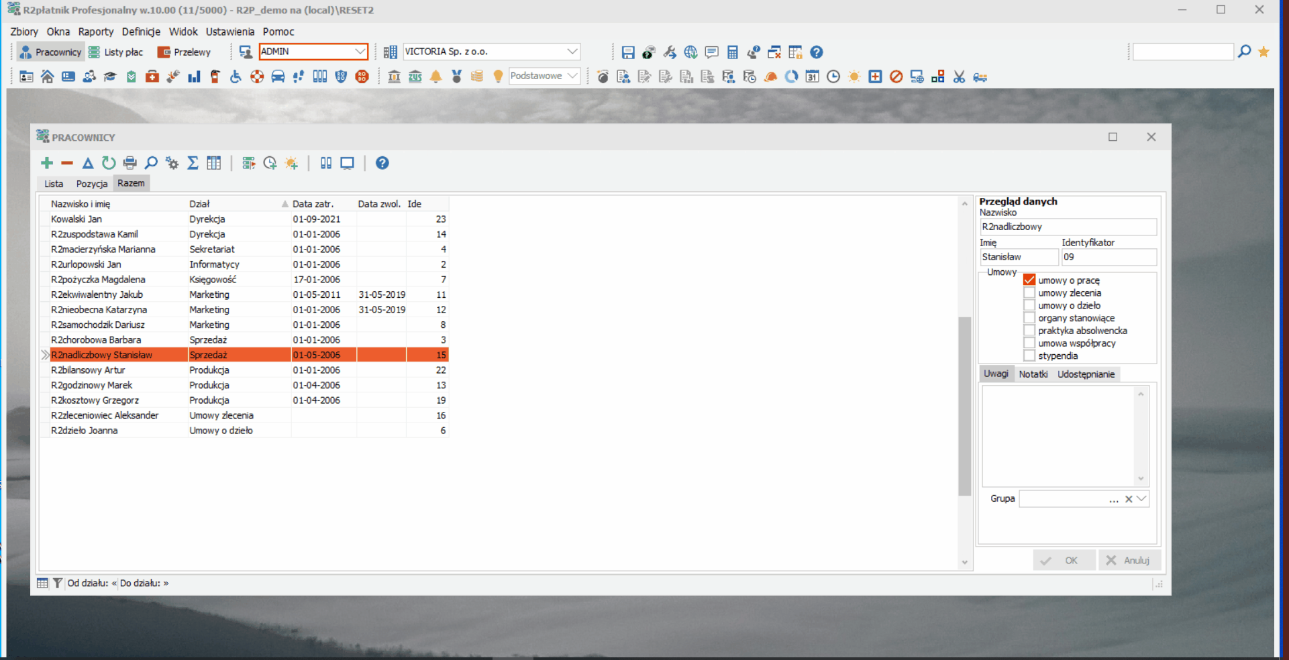Click the red minus delete icon
The height and width of the screenshot is (660, 1289).
tap(67, 163)
